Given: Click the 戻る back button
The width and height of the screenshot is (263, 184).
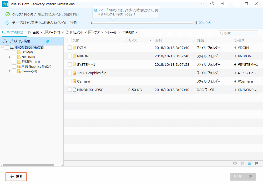Looking at the screenshot, I should (16, 177).
